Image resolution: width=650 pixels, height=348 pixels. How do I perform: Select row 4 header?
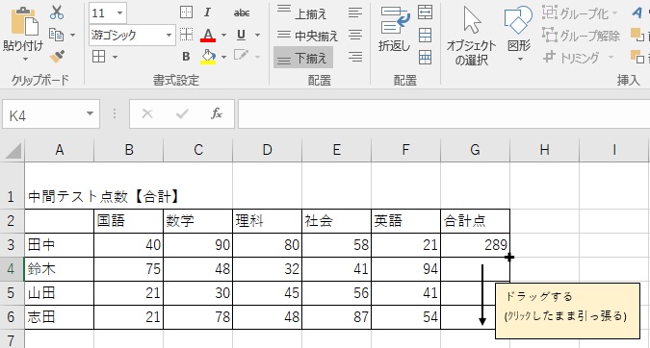(12, 269)
